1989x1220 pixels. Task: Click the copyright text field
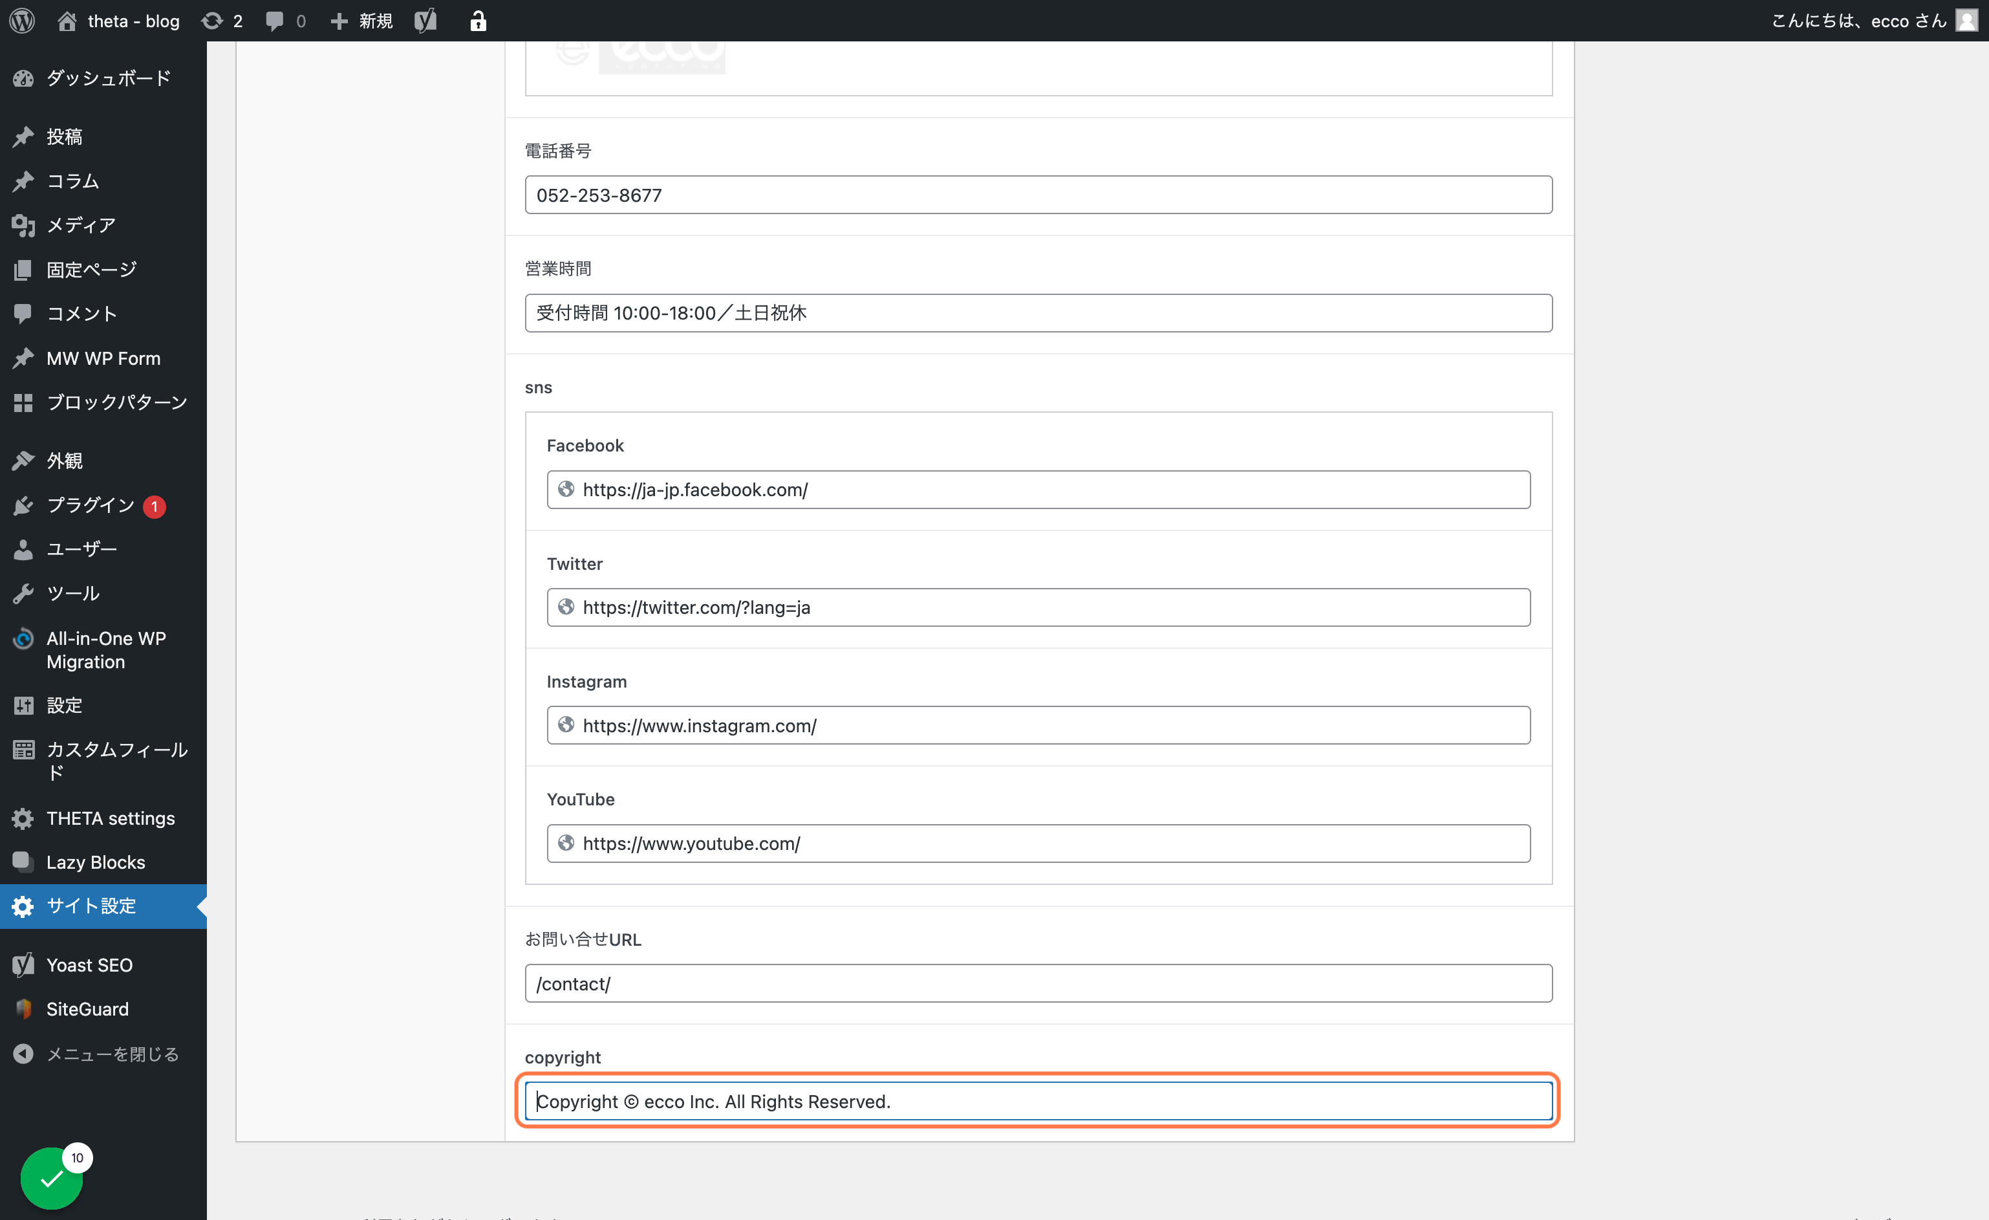(1038, 1102)
